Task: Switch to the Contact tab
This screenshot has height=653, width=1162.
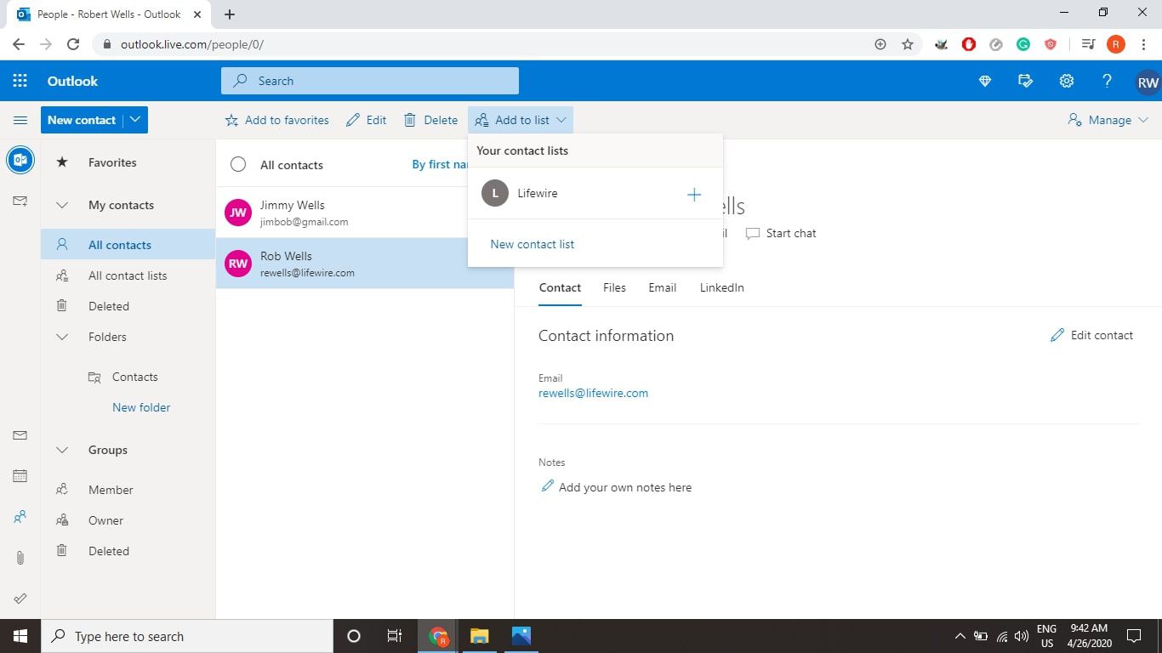Action: point(560,287)
